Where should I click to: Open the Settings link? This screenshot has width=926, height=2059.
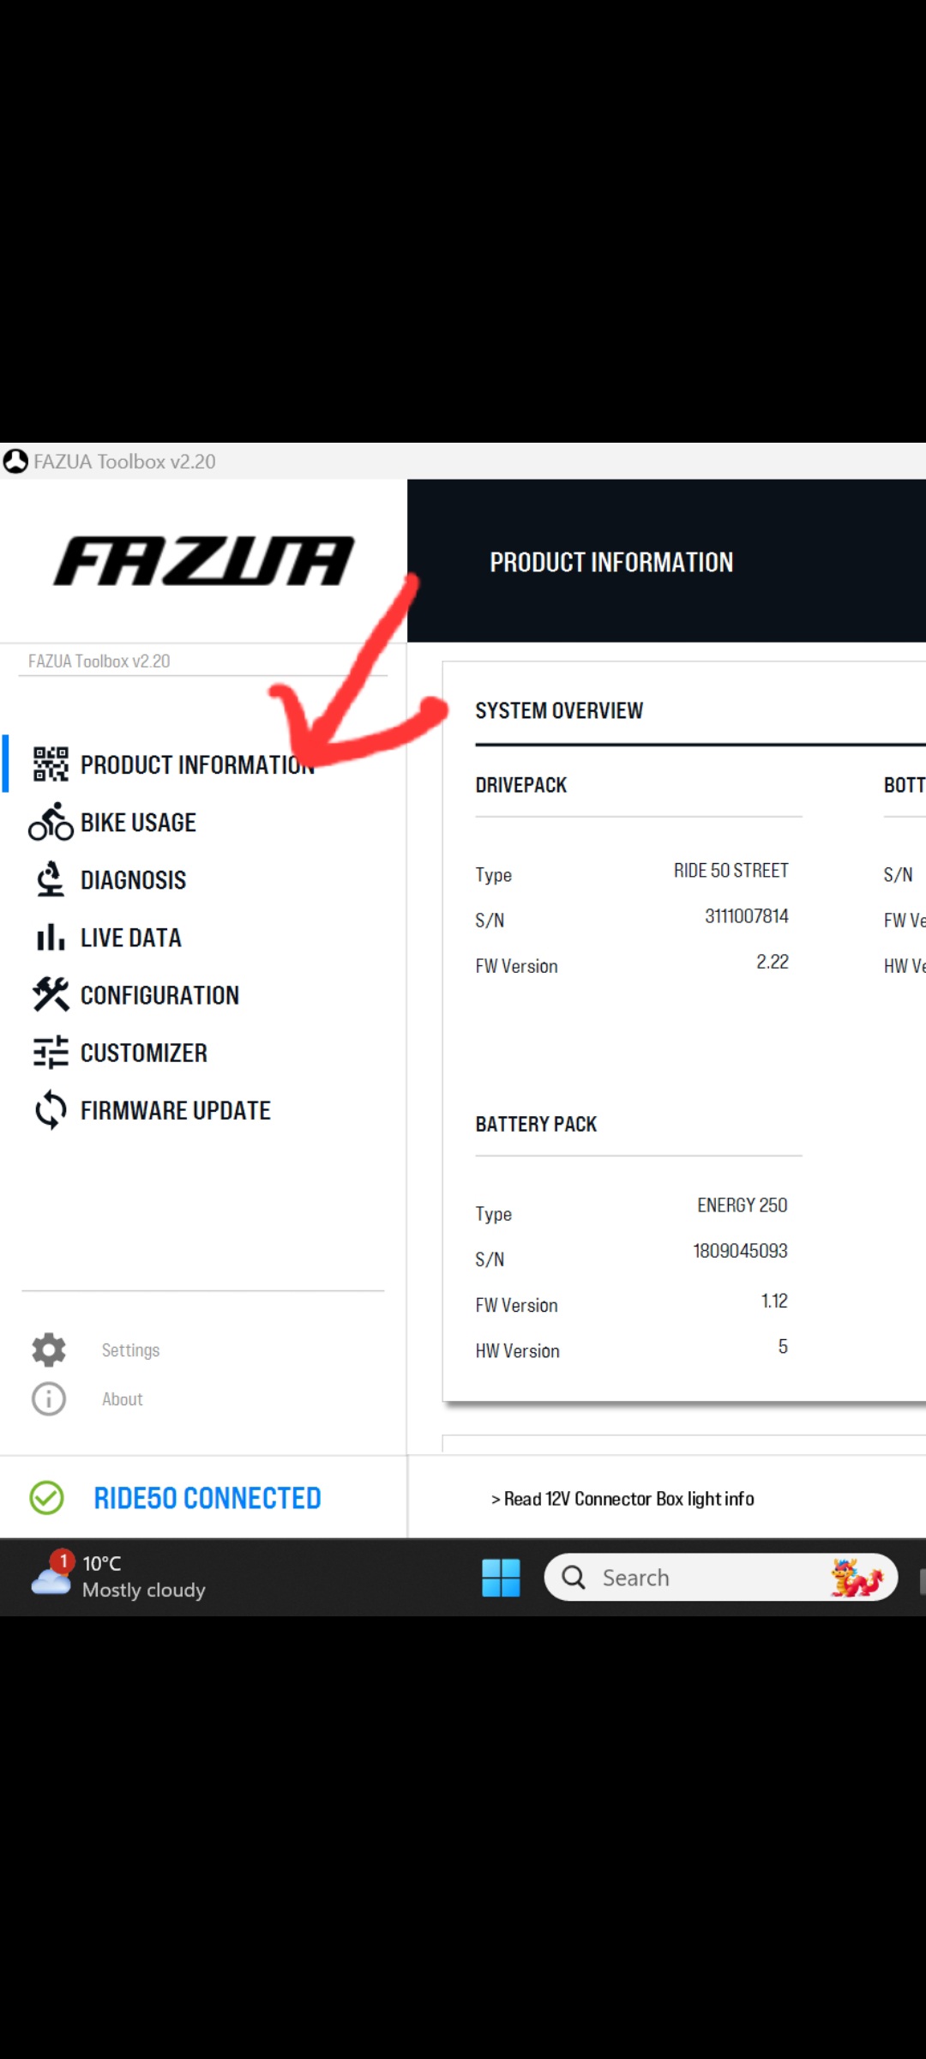pyautogui.click(x=130, y=1350)
